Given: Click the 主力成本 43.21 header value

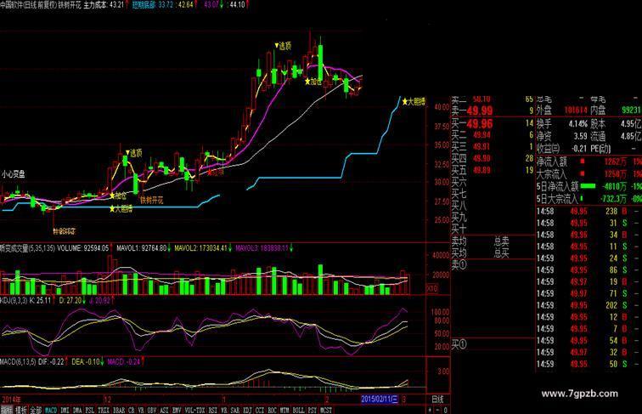Looking at the screenshot, I should click(x=104, y=5).
